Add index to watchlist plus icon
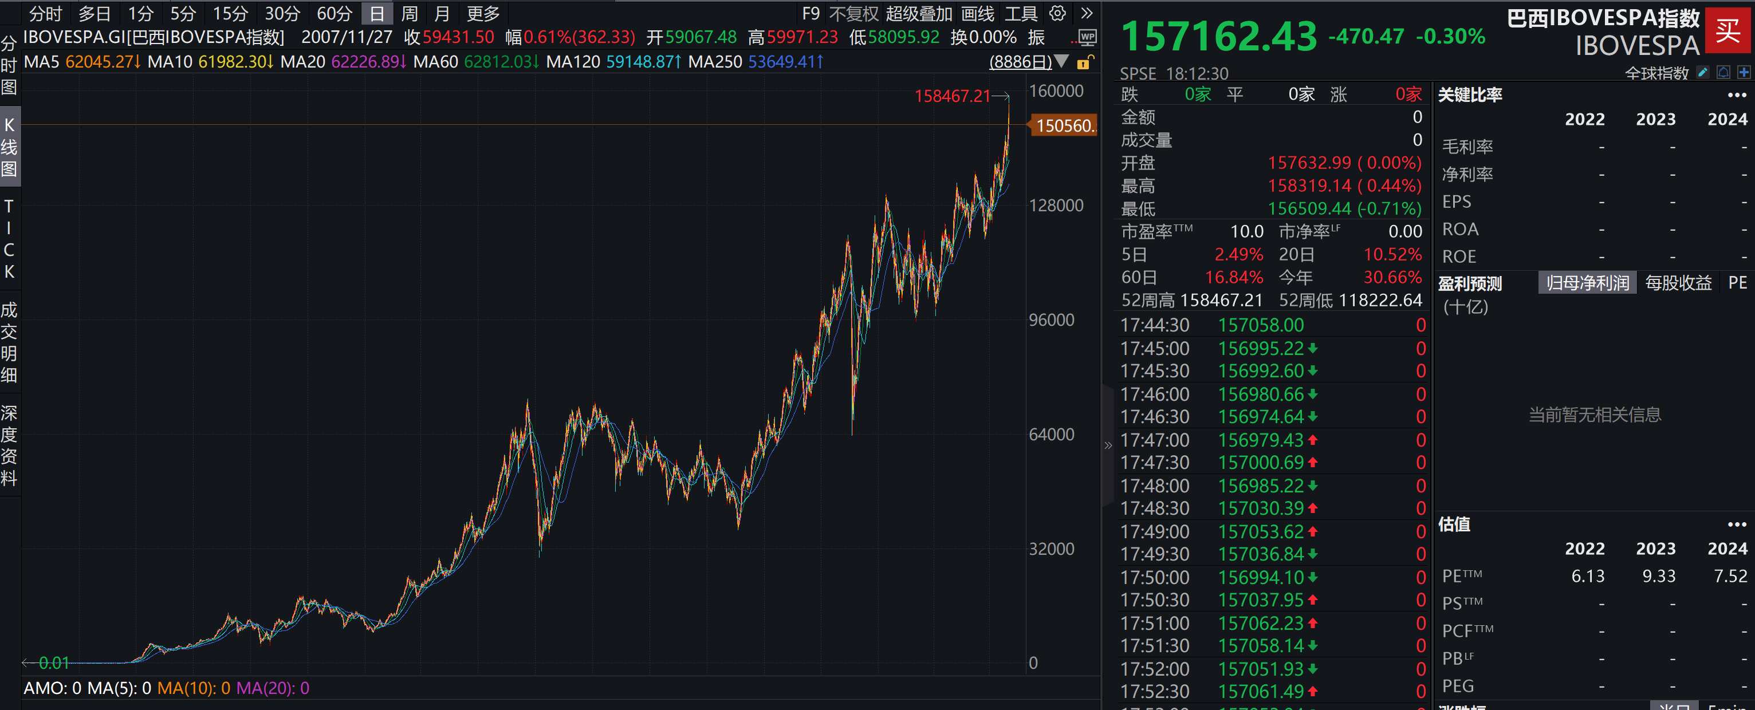The image size is (1755, 710). [x=1744, y=72]
